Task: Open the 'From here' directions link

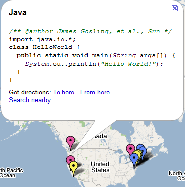Action: [95, 92]
